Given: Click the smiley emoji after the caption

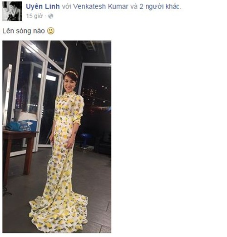Looking at the screenshot, I should pos(51,31).
